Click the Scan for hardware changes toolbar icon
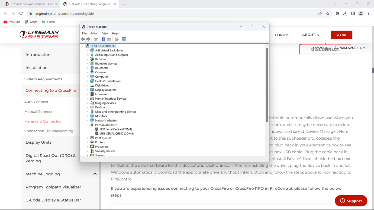This screenshot has width=374, height=210. [124, 39]
